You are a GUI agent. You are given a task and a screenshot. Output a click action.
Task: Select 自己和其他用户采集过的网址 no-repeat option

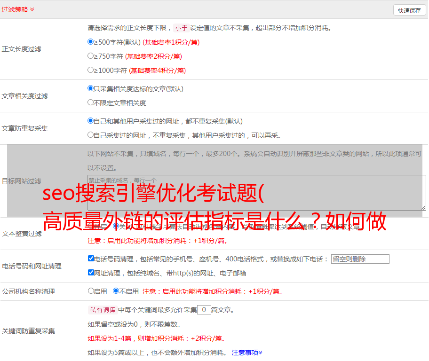90,121
